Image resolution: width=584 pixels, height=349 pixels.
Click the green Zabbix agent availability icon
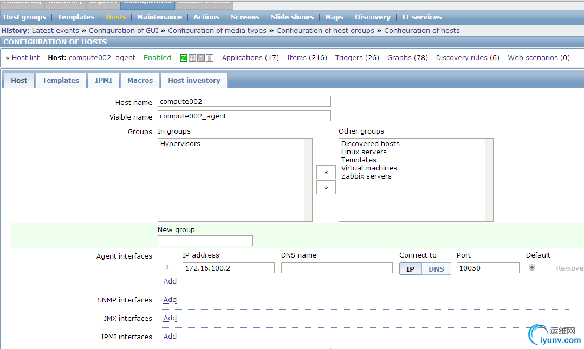[184, 58]
